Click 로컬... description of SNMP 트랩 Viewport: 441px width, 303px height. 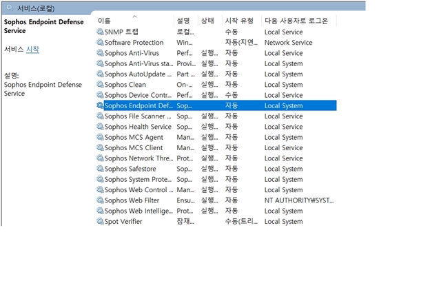click(x=185, y=32)
